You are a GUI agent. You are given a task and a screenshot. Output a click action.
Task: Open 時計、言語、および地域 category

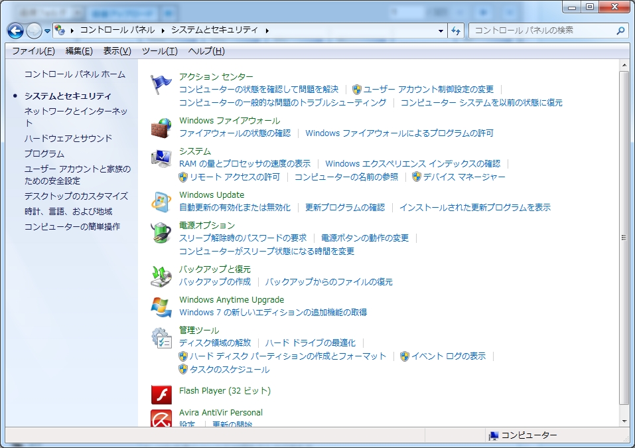68,212
